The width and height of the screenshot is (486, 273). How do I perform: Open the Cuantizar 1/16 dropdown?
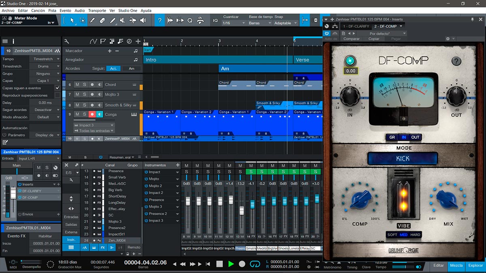coord(234,23)
